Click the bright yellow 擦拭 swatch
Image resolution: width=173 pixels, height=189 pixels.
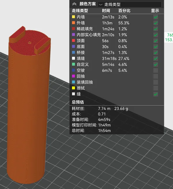point(74,88)
